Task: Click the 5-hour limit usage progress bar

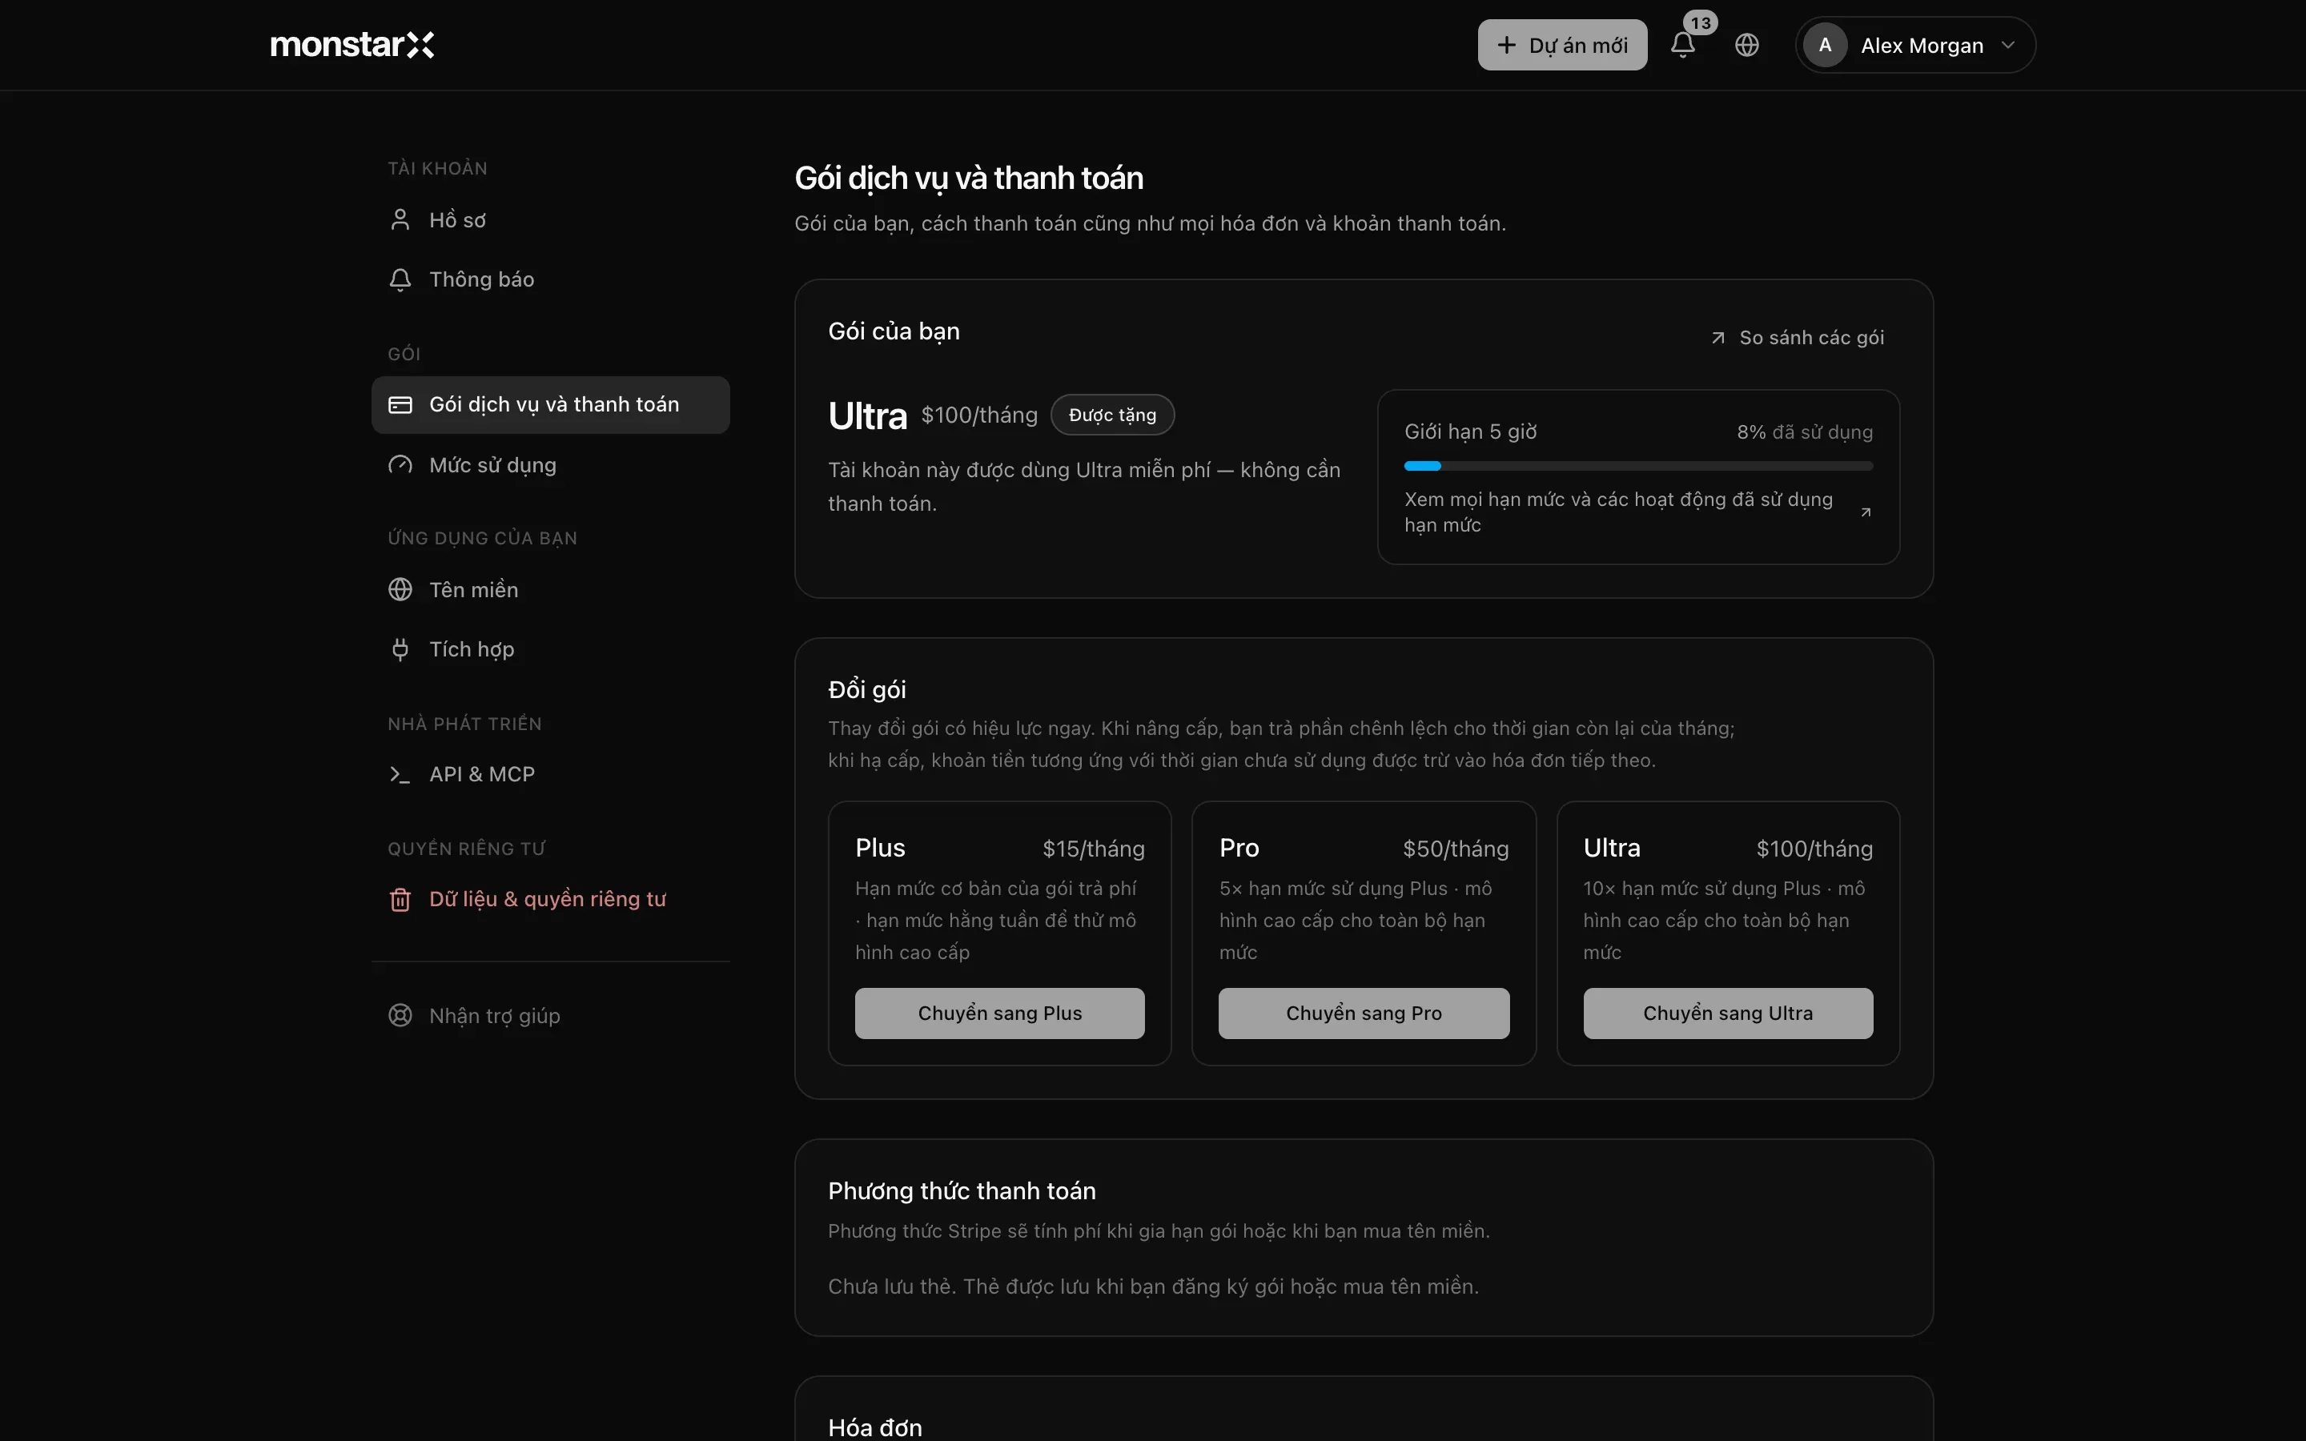Action: coord(1638,466)
